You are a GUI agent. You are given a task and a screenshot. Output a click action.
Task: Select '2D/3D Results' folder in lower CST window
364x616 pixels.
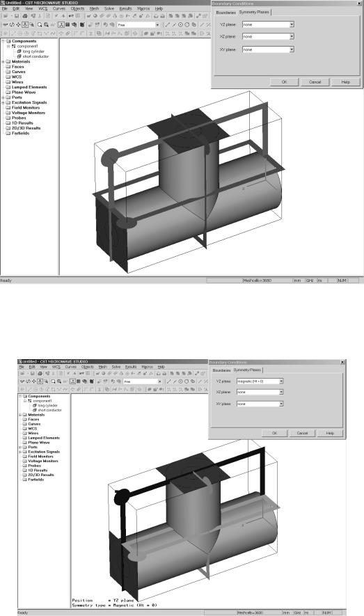click(x=41, y=475)
